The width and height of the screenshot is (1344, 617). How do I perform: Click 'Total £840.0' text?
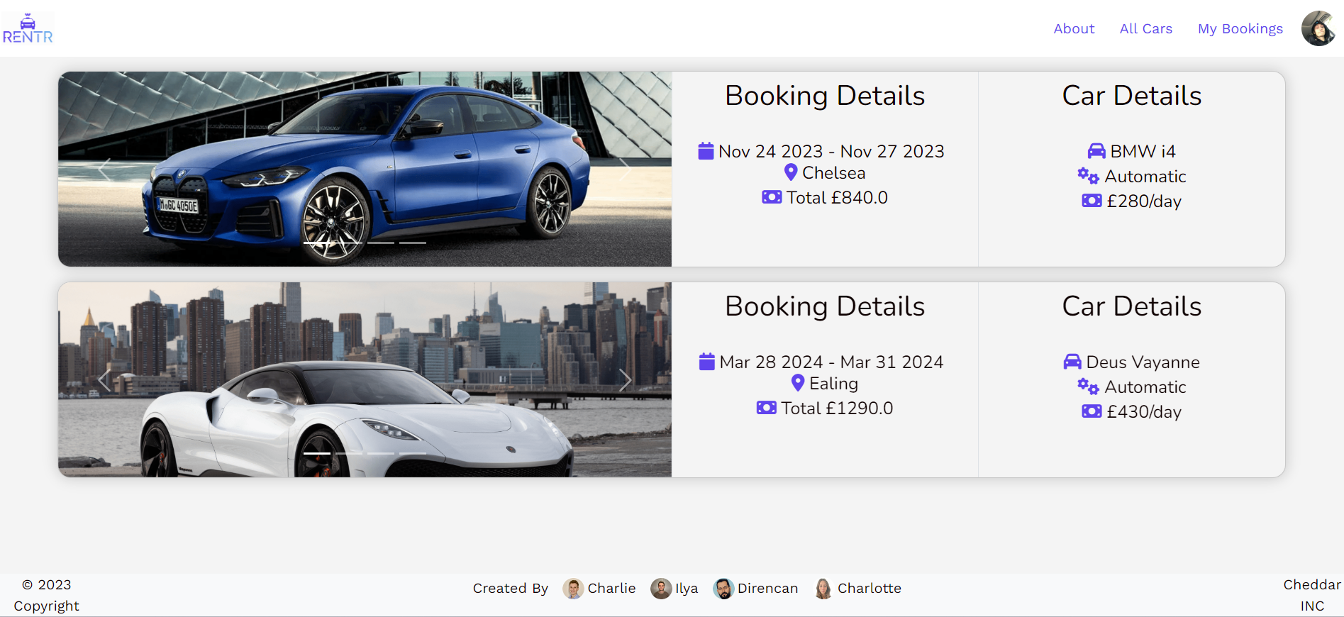tap(837, 197)
